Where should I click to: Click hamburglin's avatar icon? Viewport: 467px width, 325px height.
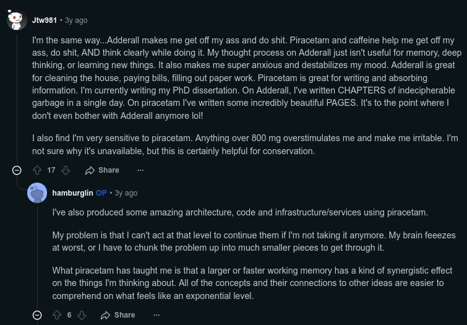(37, 193)
